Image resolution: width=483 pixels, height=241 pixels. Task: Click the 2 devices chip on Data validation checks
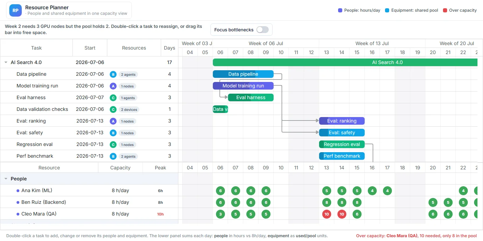tap(129, 109)
